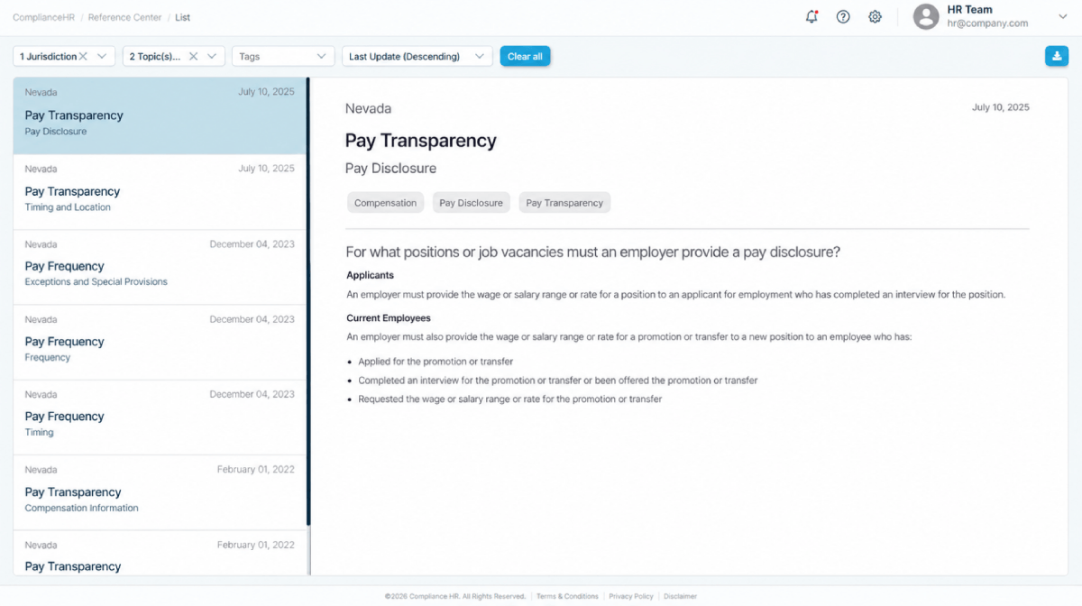
Task: Expand the Topic(s) dropdown arrow
Action: coord(212,56)
